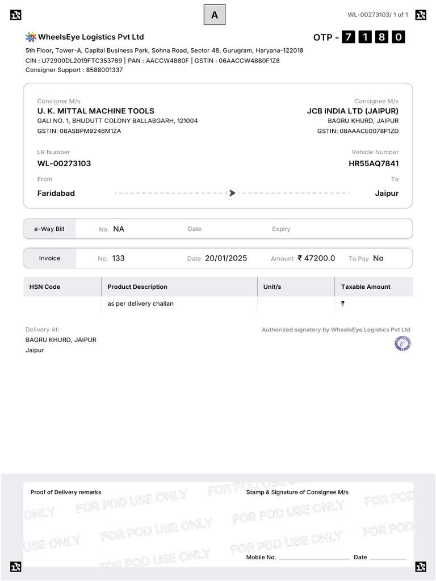Click the consignee name JCB India Ltd
Viewport: 436px width, 581px height.
[x=353, y=111]
